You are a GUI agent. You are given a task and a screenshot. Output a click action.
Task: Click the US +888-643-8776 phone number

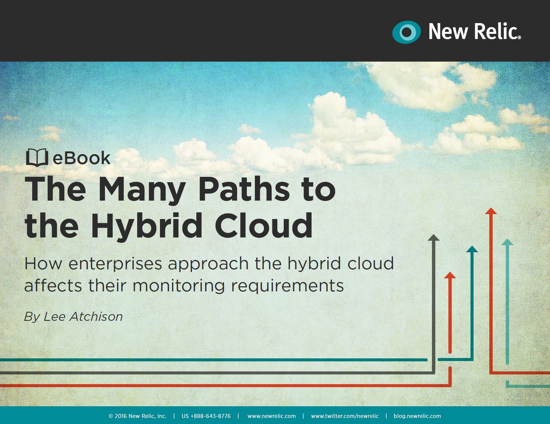[206, 416]
